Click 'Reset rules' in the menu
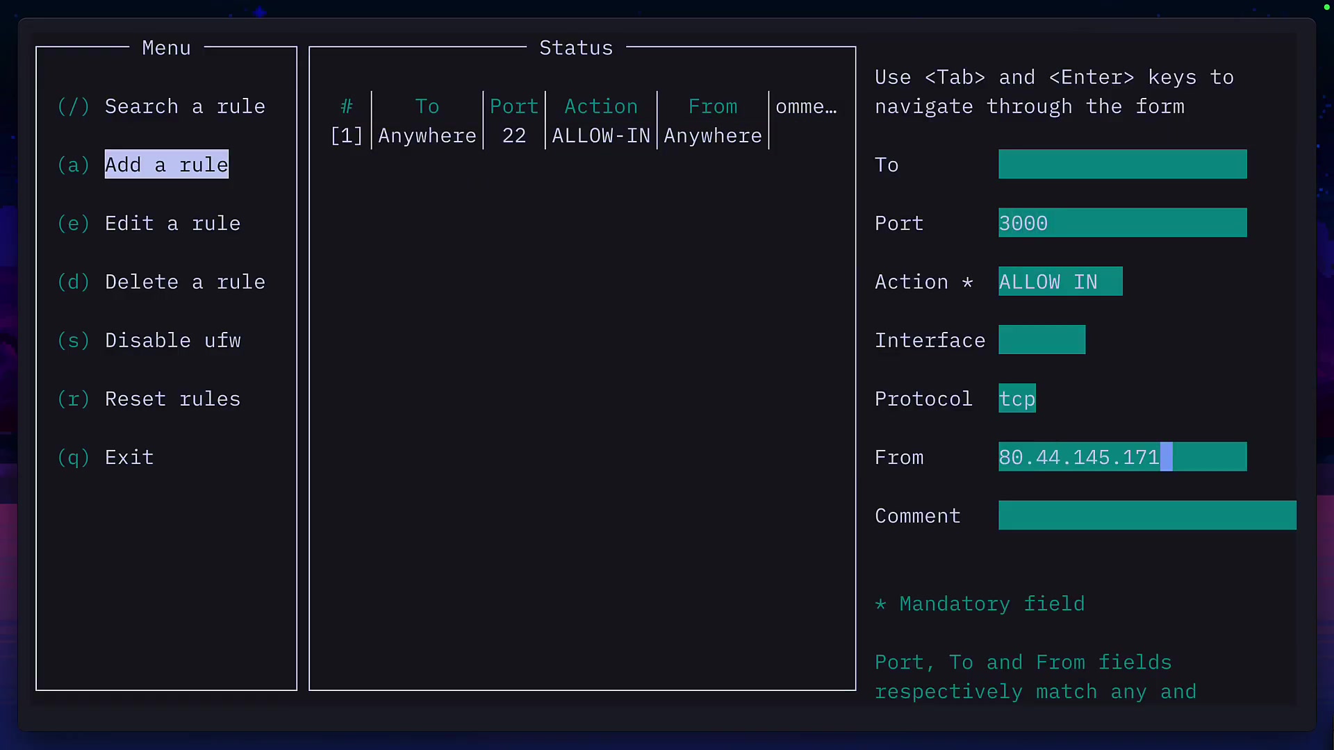 coord(172,399)
